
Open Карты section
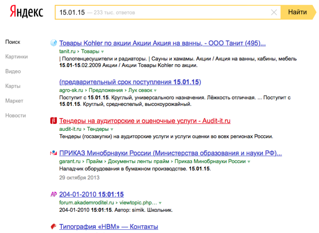click(13, 86)
